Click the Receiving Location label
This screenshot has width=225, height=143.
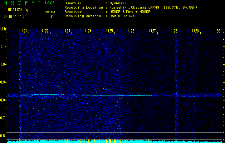(84, 7)
